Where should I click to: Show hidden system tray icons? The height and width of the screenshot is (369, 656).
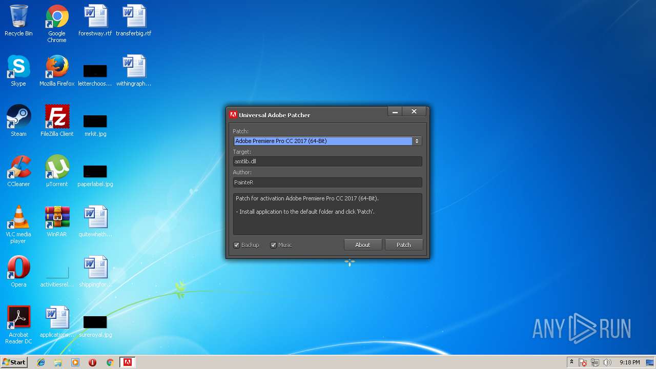click(571, 362)
